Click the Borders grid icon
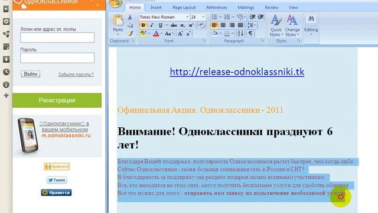Viewport: 378px width, 213px height. pyautogui.click(x=227, y=34)
